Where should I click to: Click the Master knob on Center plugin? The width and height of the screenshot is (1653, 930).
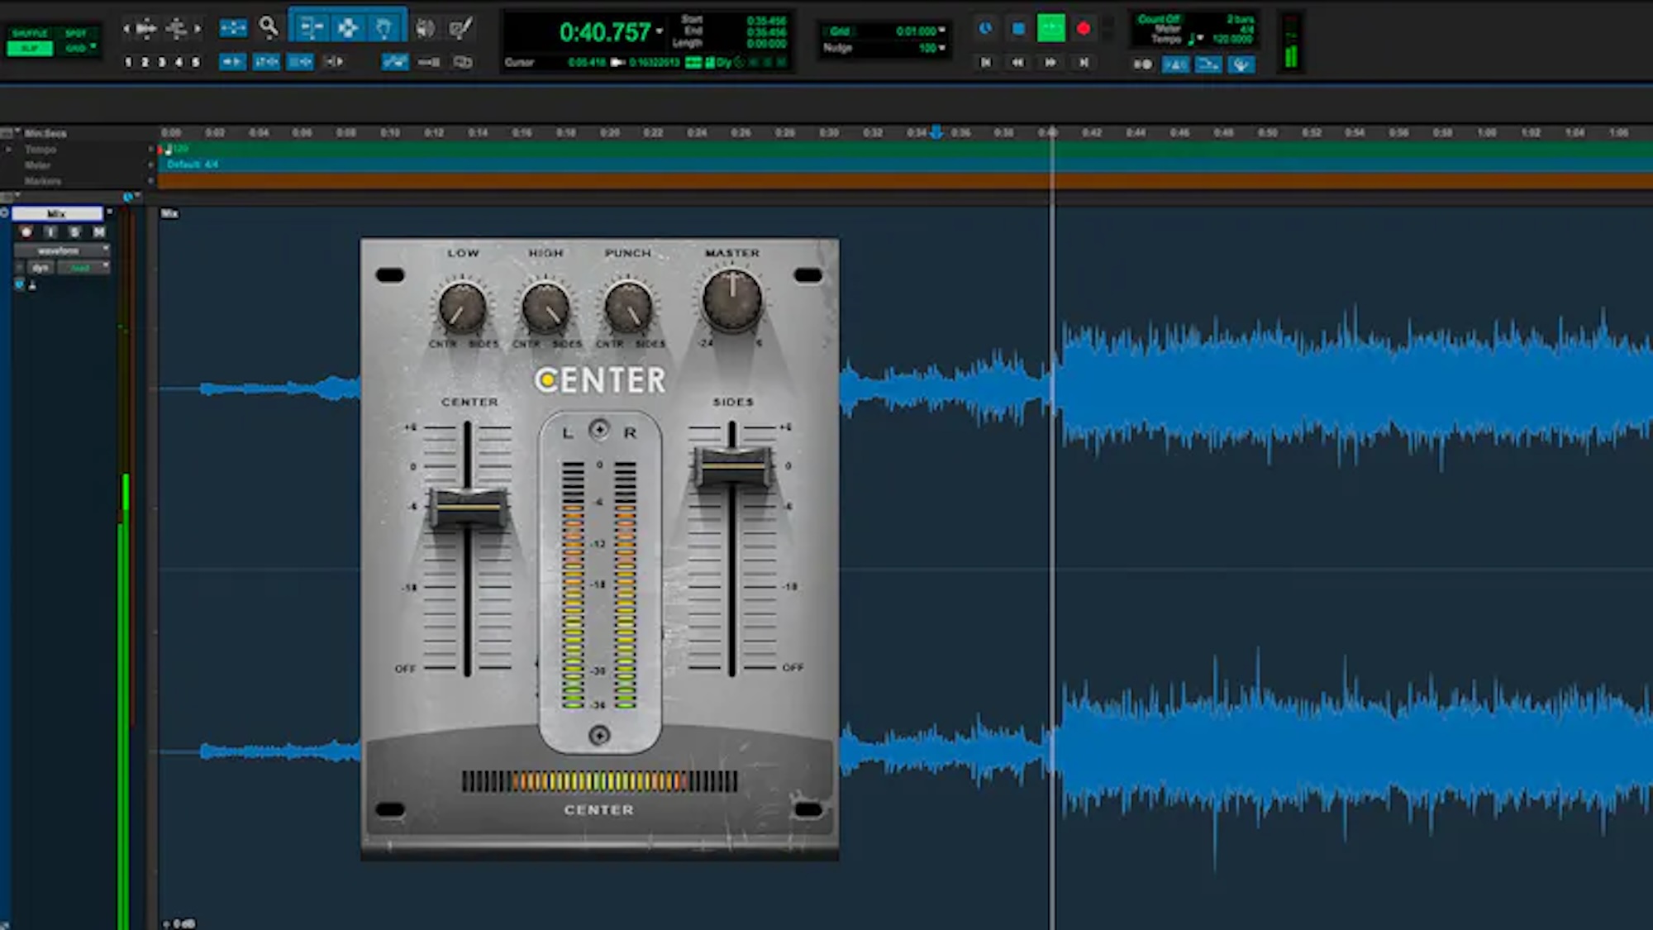click(731, 298)
